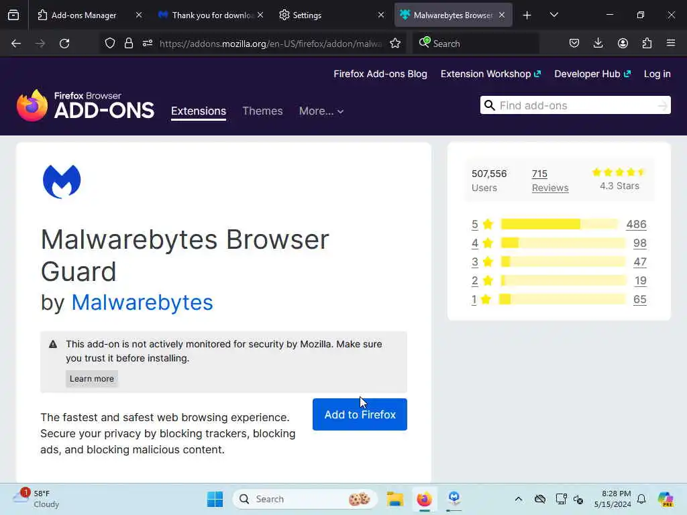687x515 pixels.
Task: Click the Firefox taskbar icon
Action: tap(424, 499)
